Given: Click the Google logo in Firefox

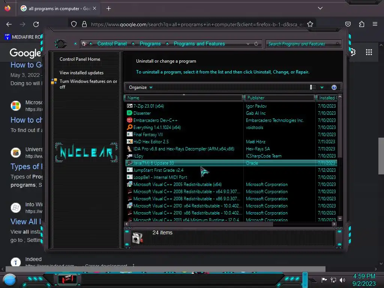Looking at the screenshot, I should pos(25,53).
